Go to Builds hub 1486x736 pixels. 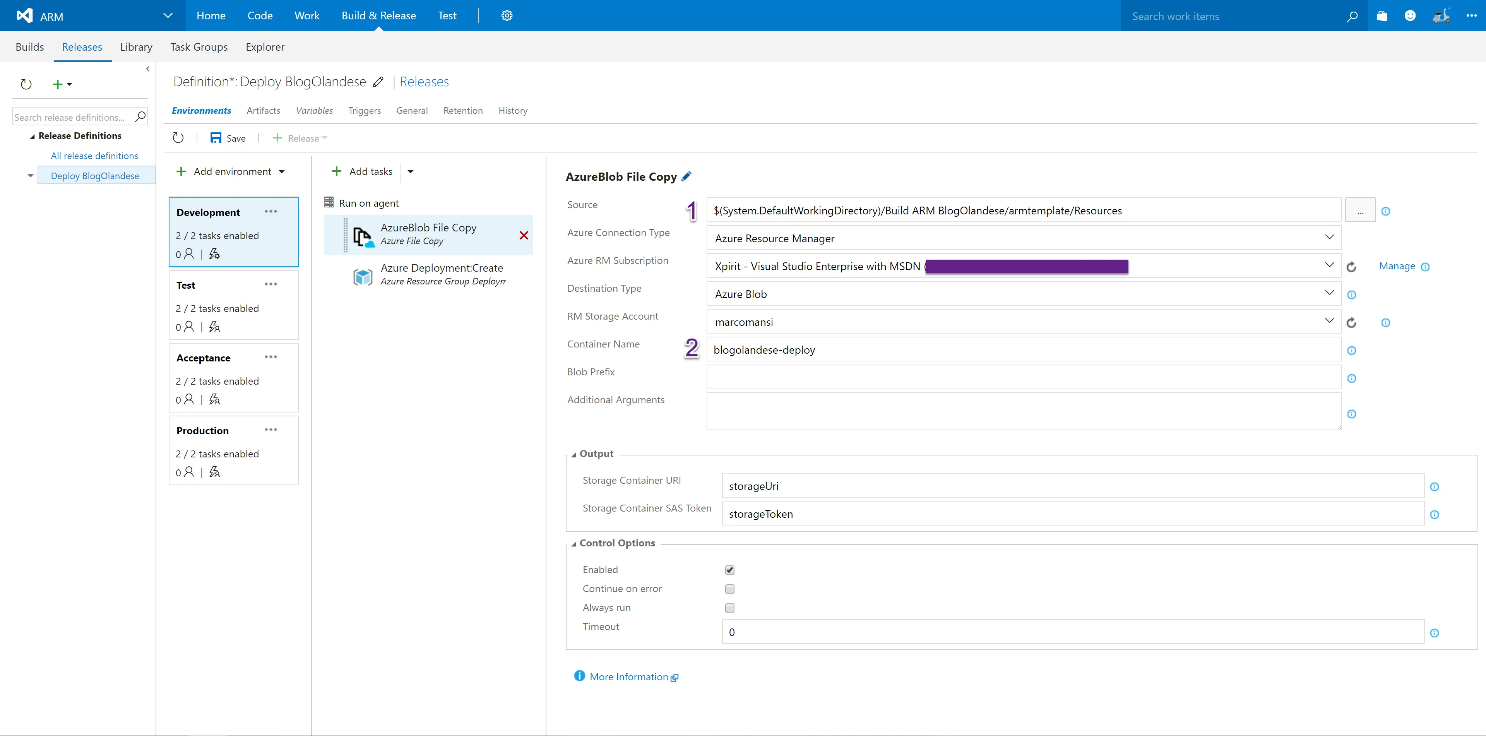point(29,47)
